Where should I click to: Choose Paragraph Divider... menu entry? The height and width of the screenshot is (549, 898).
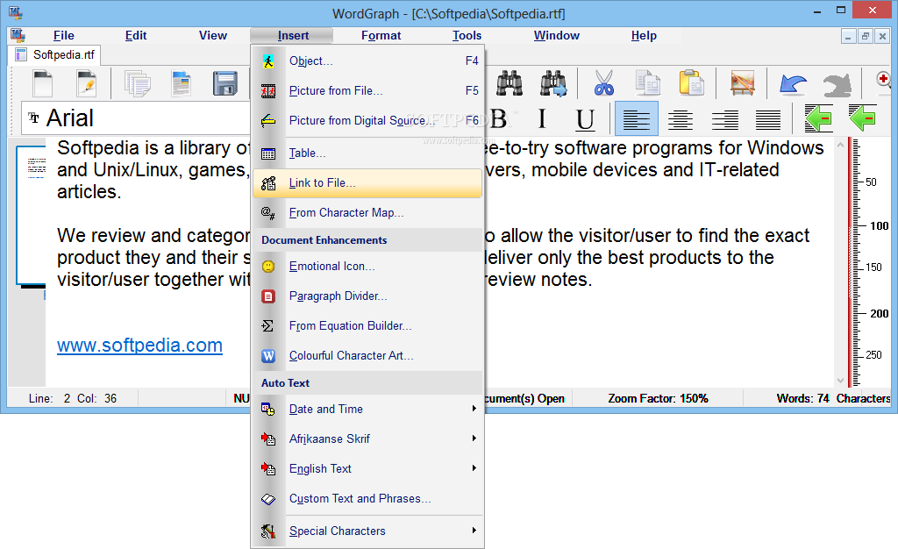pyautogui.click(x=367, y=296)
